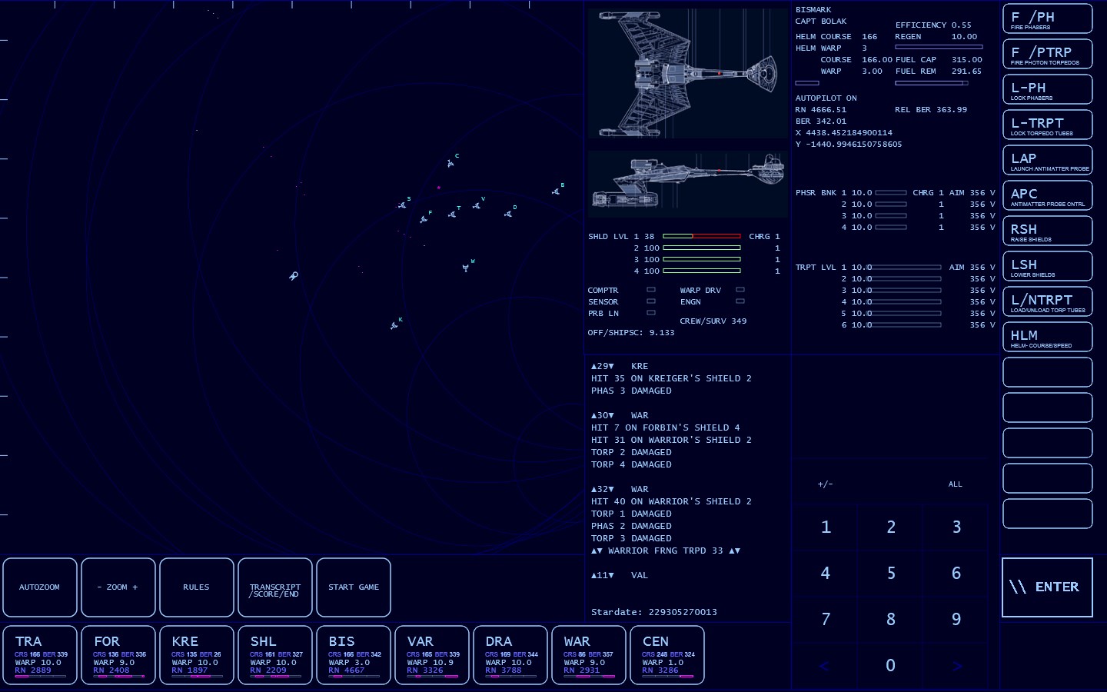Image resolution: width=1107 pixels, height=692 pixels.
Task: Select the BIS ship card
Action: tap(354, 655)
